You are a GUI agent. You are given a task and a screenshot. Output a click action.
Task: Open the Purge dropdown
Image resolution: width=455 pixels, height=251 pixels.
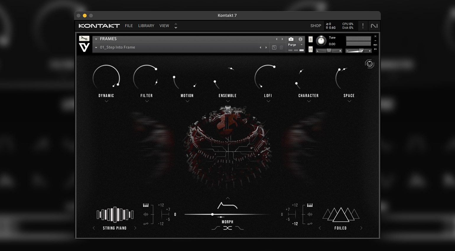(296, 45)
